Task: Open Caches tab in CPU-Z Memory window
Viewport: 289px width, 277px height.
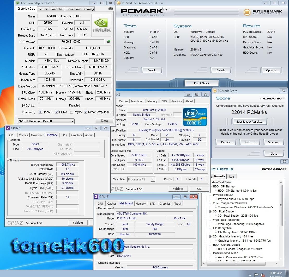Action: click(23, 135)
